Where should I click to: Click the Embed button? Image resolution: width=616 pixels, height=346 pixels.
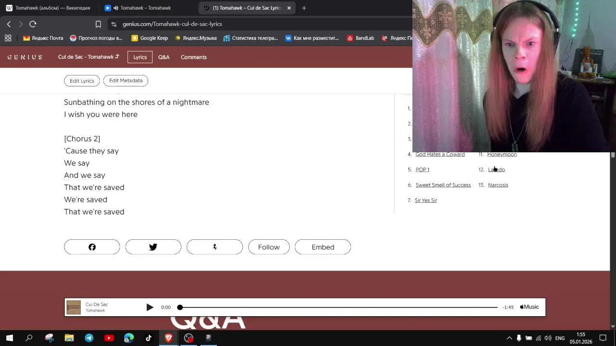click(323, 247)
